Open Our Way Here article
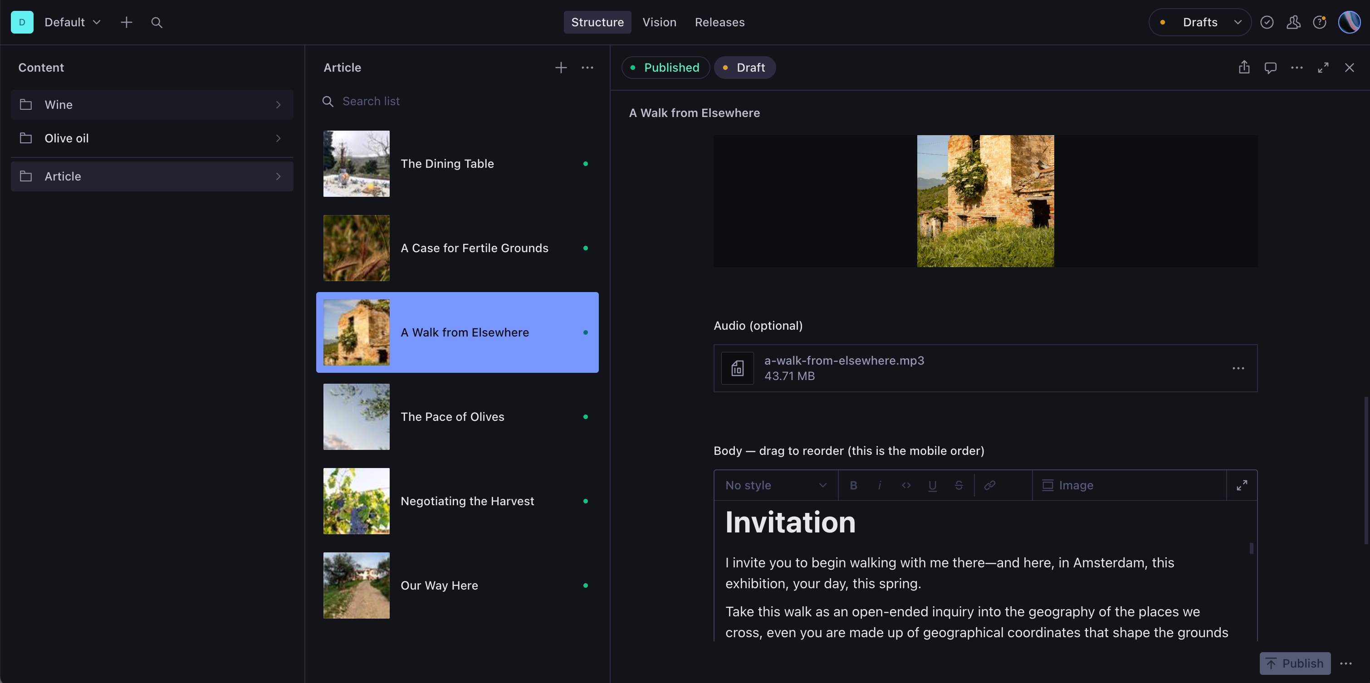1370x683 pixels. pyautogui.click(x=457, y=585)
